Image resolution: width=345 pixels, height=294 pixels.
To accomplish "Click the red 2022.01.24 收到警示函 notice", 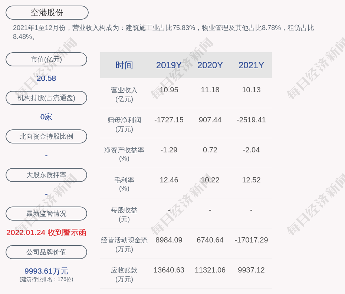I will click(46, 233).
